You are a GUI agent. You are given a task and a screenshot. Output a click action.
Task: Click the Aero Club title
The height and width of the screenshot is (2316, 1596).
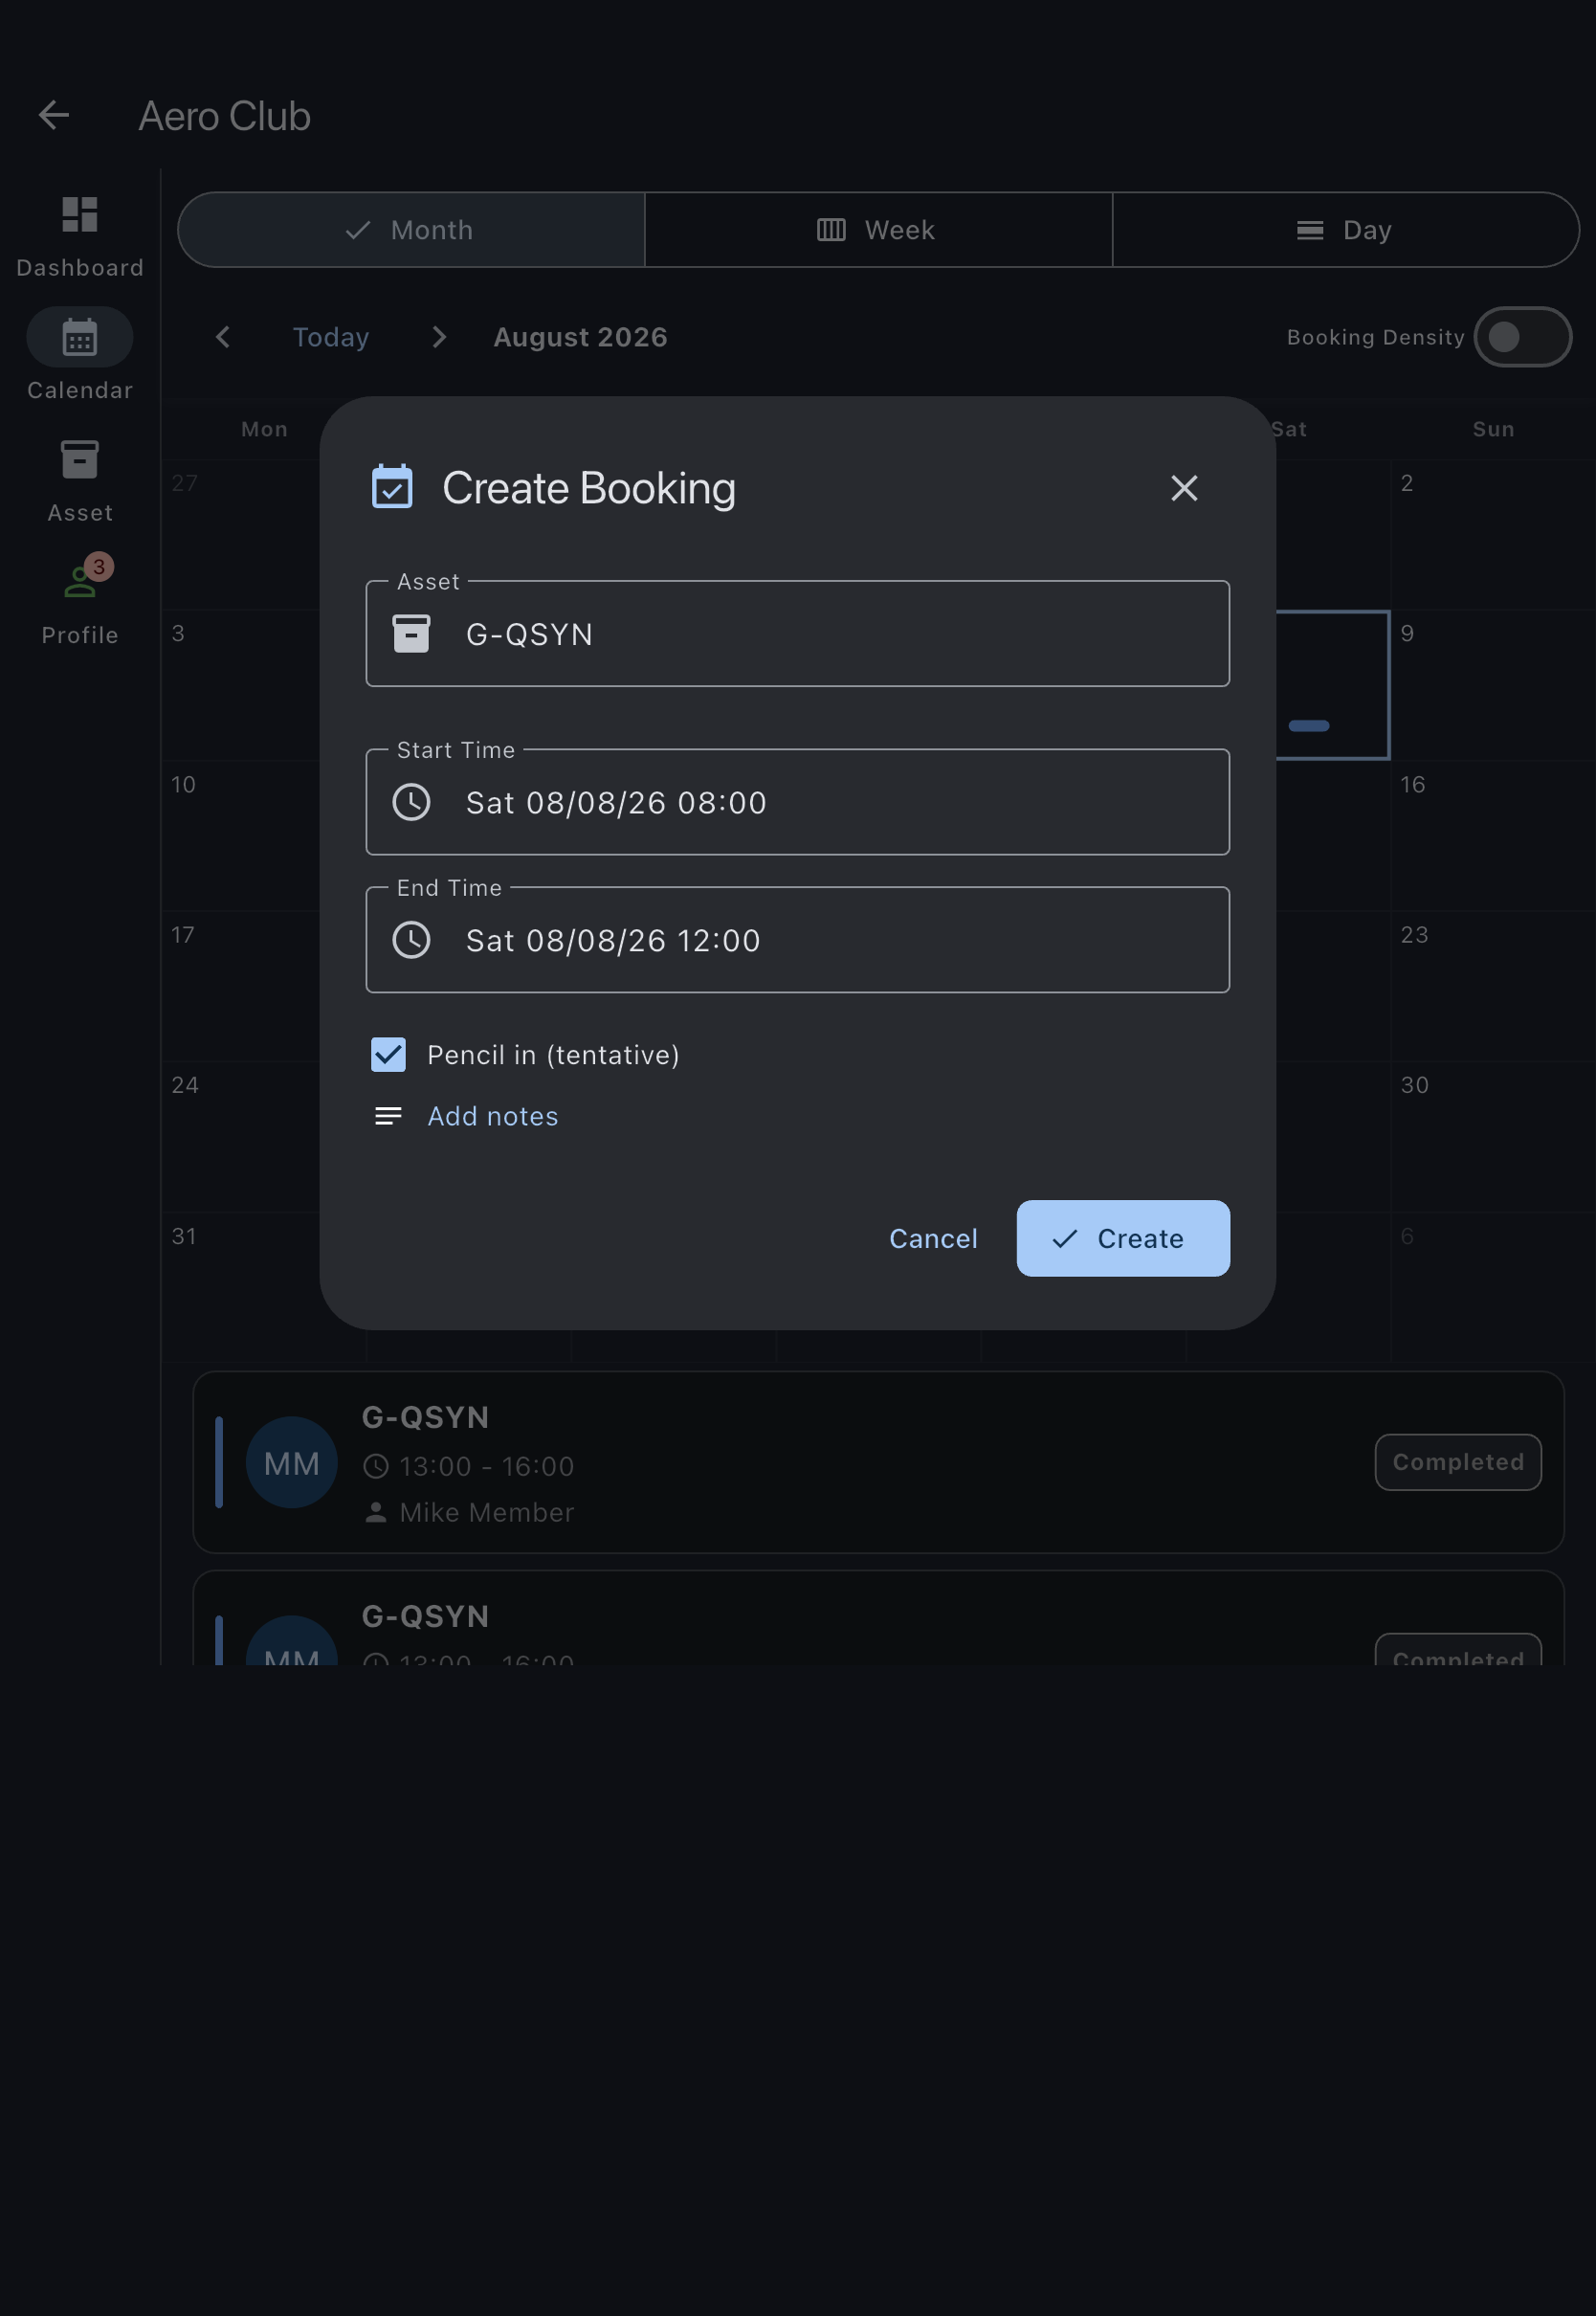[x=224, y=116]
